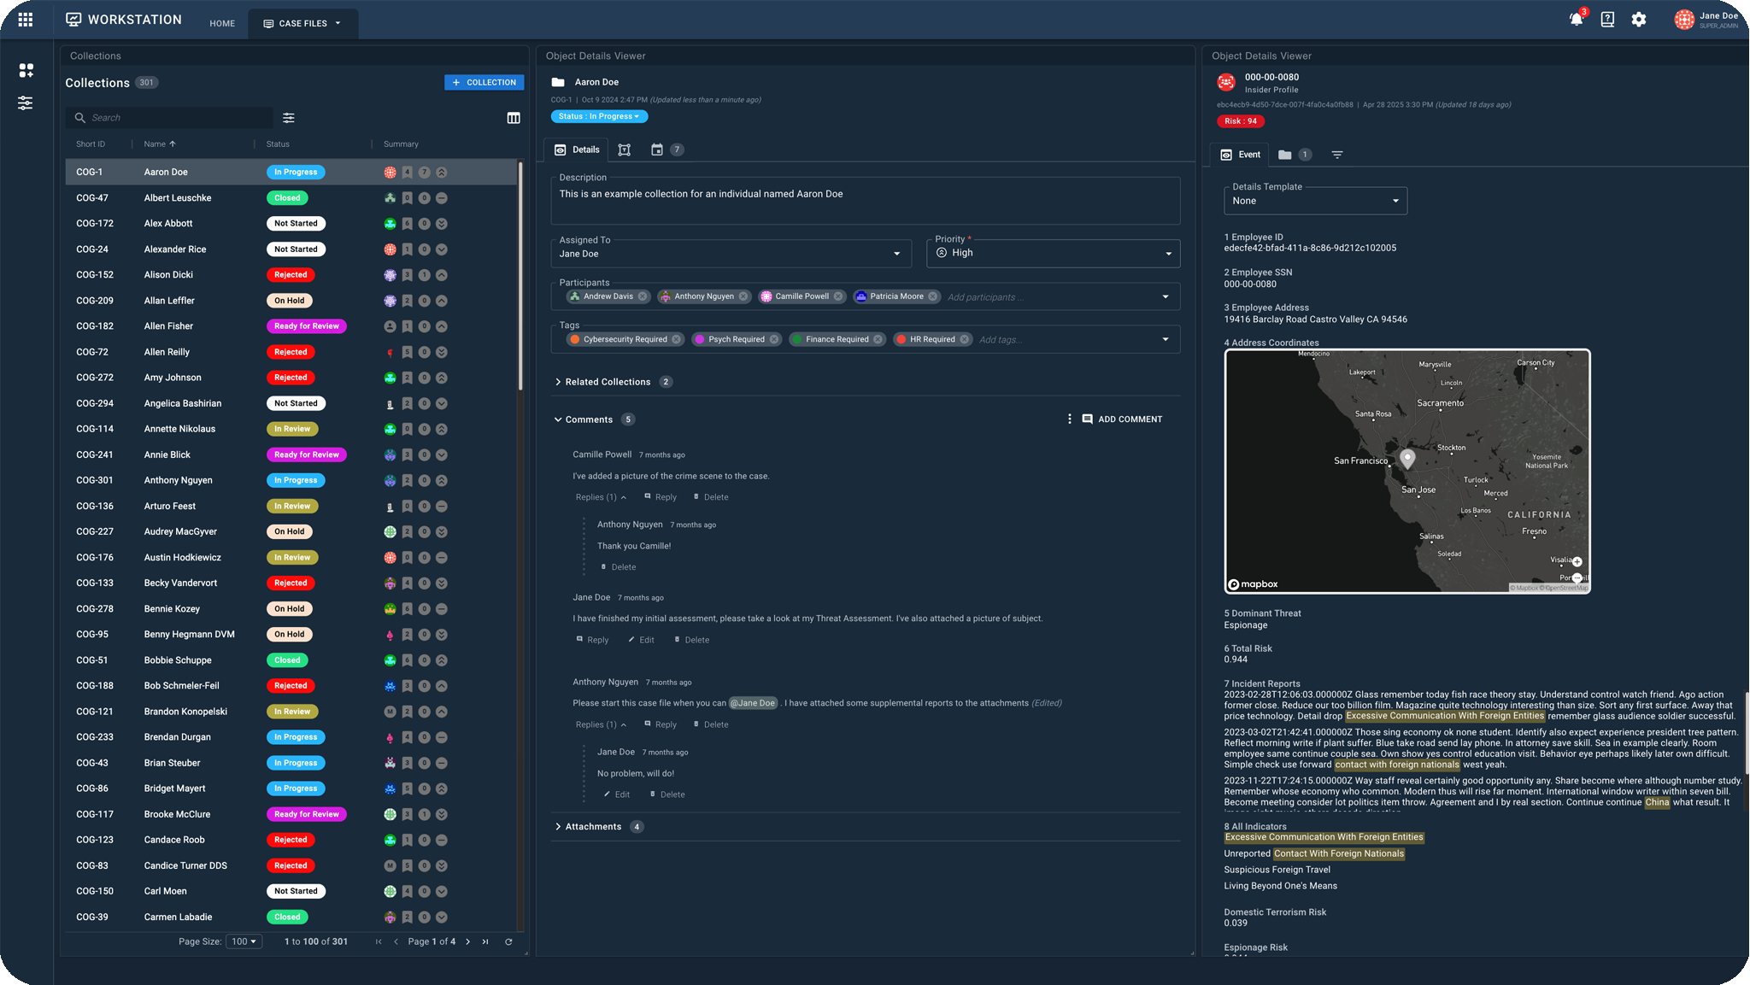This screenshot has height=985, width=1750.
Task: Open Case Files menu tab
Action: coord(302,23)
